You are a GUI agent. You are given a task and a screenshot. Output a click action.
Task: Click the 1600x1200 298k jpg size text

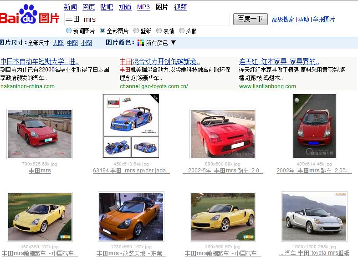pos(314,246)
